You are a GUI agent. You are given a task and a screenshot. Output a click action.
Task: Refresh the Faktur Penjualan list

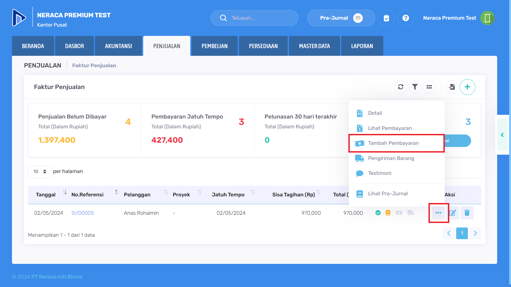[x=401, y=87]
